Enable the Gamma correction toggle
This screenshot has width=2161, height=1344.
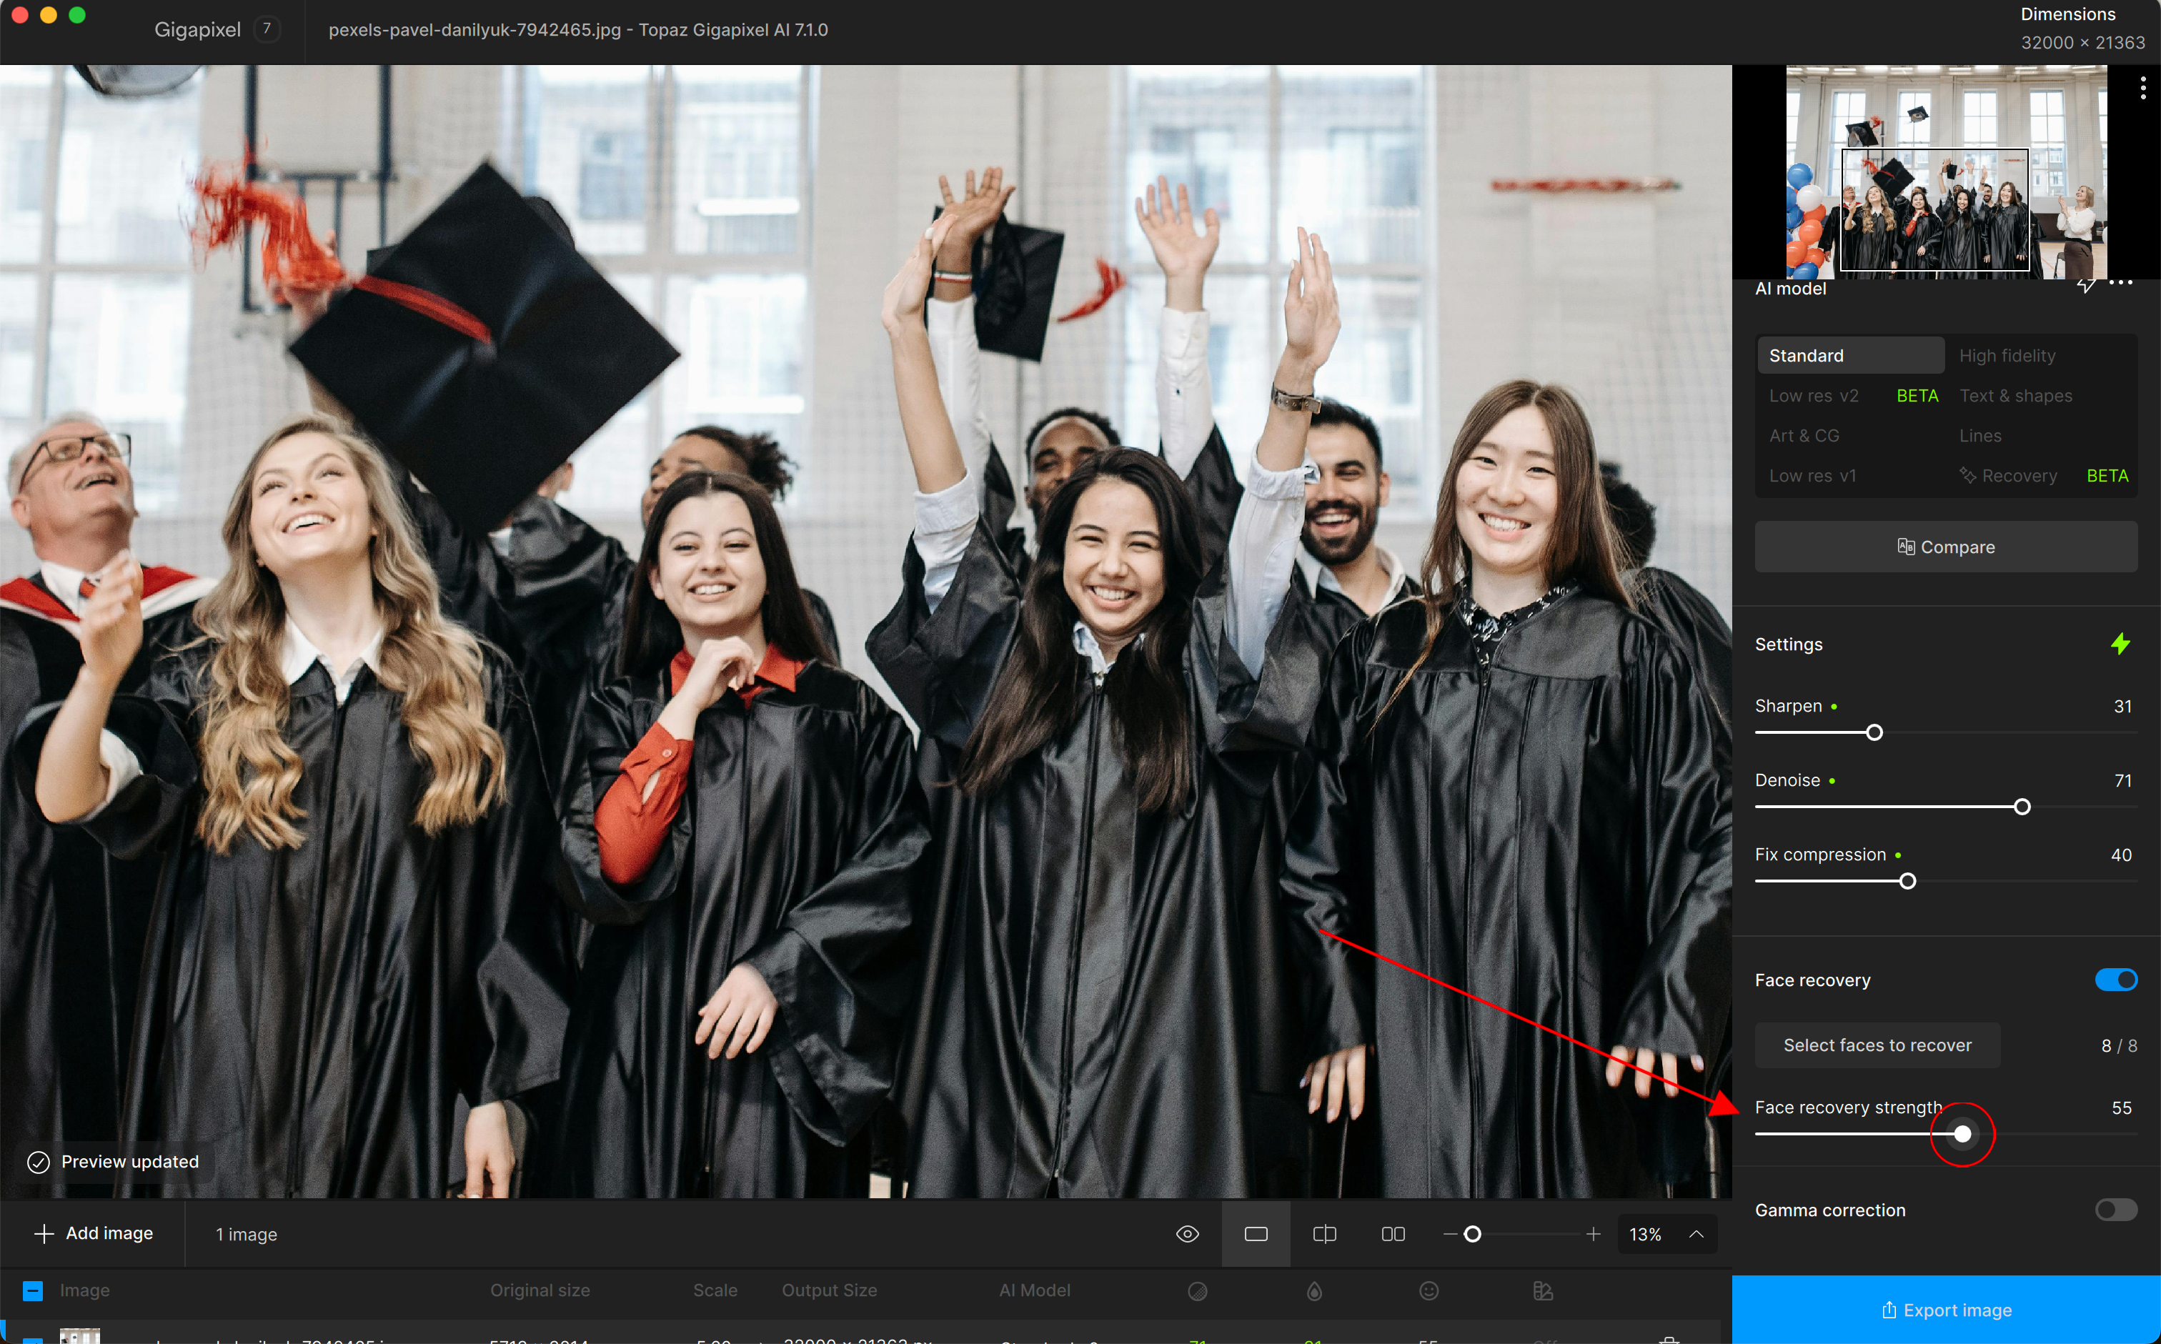2116,1210
